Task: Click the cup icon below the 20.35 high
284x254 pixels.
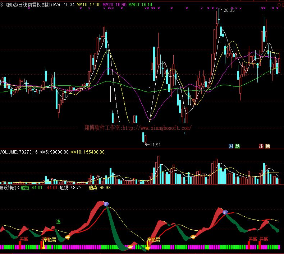Action: point(225,212)
